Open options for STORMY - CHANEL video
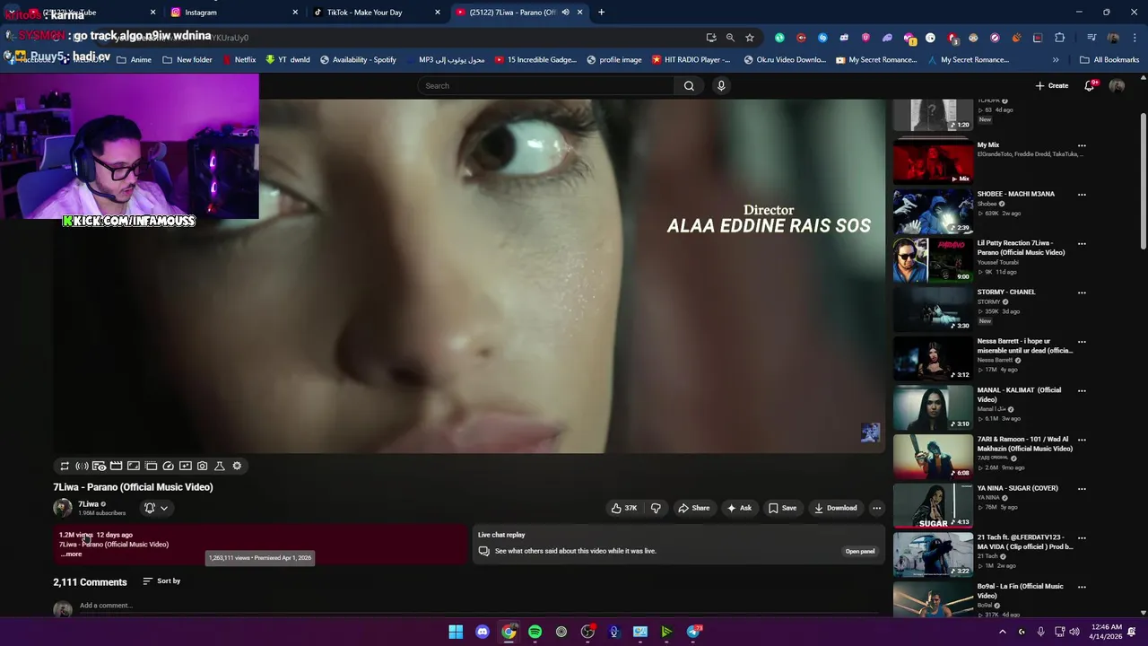This screenshot has width=1148, height=646. pos(1082,292)
